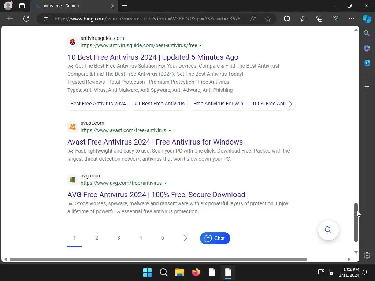This screenshot has height=281, width=375.
Task: Reload the page with refresh icon
Action: [26, 19]
